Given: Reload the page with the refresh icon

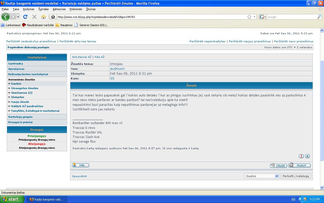Looking at the screenshot, I should coord(25,17).
